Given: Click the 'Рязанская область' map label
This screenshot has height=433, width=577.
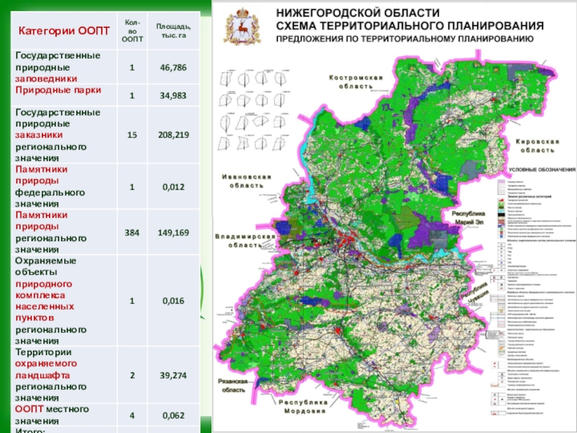Looking at the screenshot, I should [x=233, y=385].
